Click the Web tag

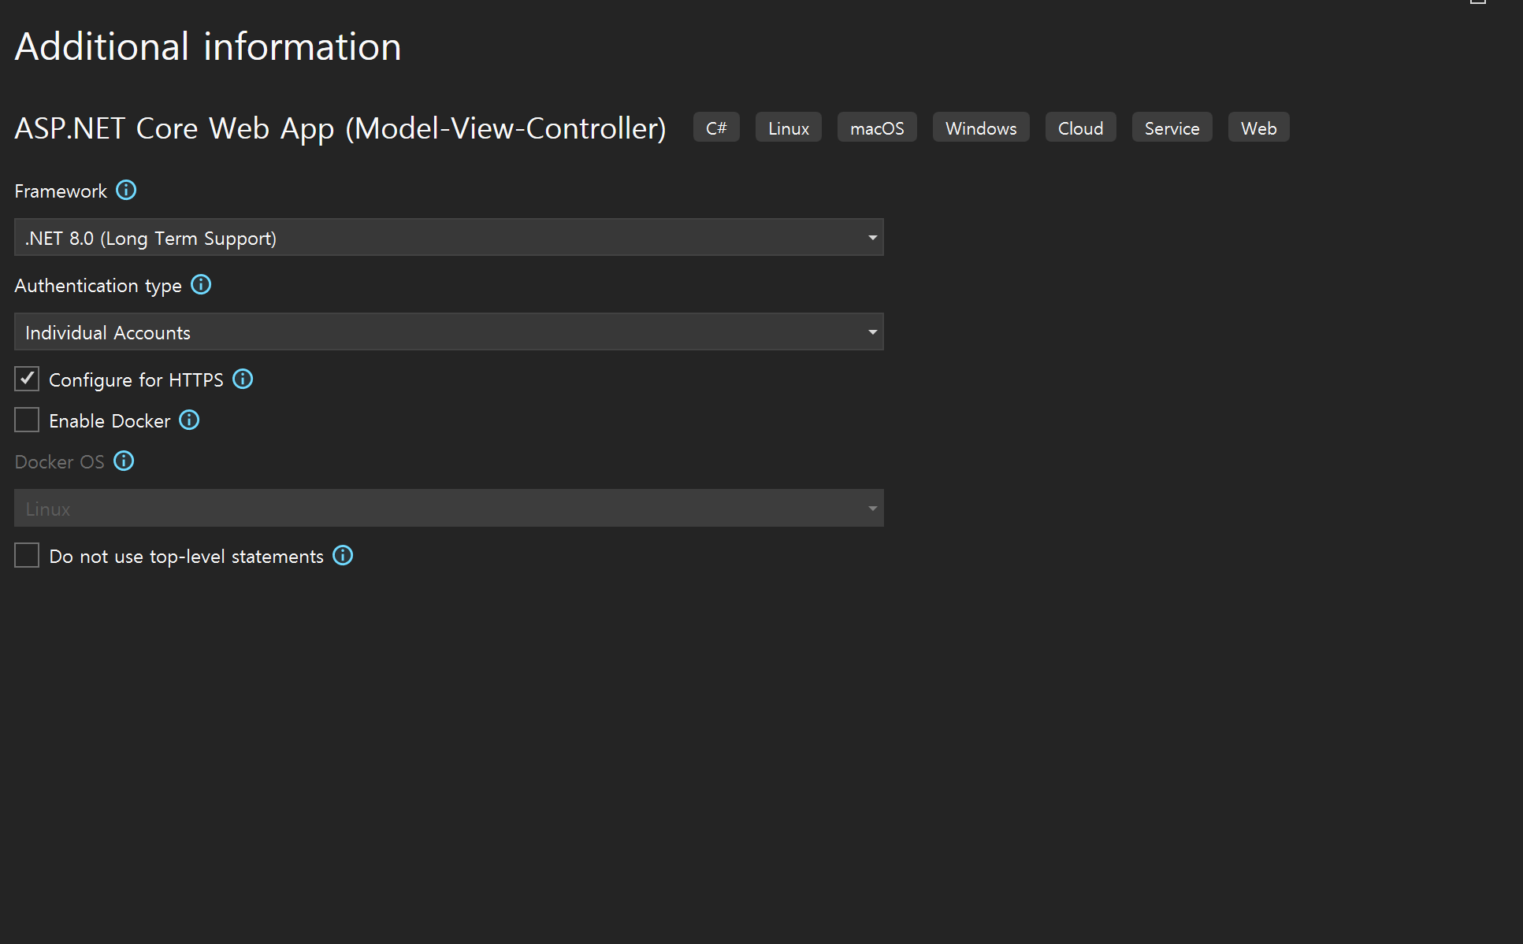pos(1258,128)
